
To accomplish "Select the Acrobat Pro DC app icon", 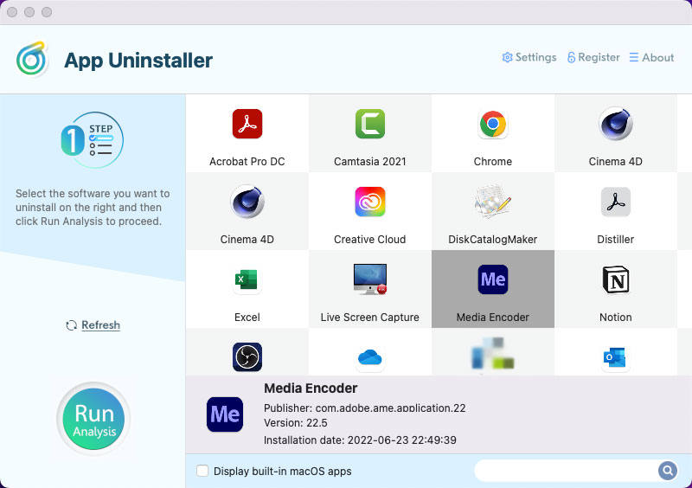I will (x=247, y=124).
